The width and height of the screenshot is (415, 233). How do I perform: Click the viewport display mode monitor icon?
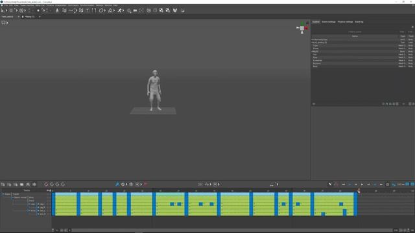[3, 23]
